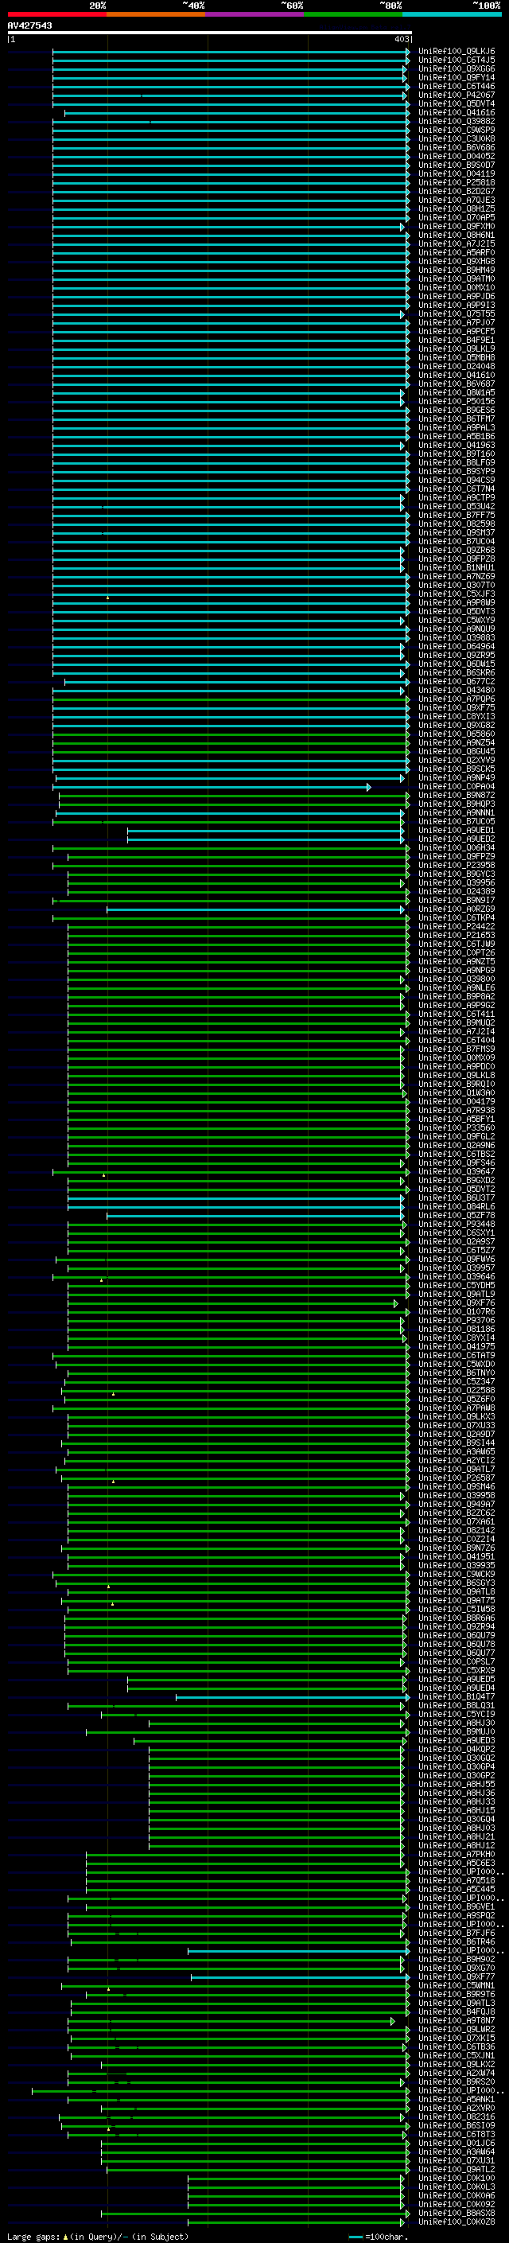Click label UniRef100_B8ASX8

click(x=457, y=2213)
